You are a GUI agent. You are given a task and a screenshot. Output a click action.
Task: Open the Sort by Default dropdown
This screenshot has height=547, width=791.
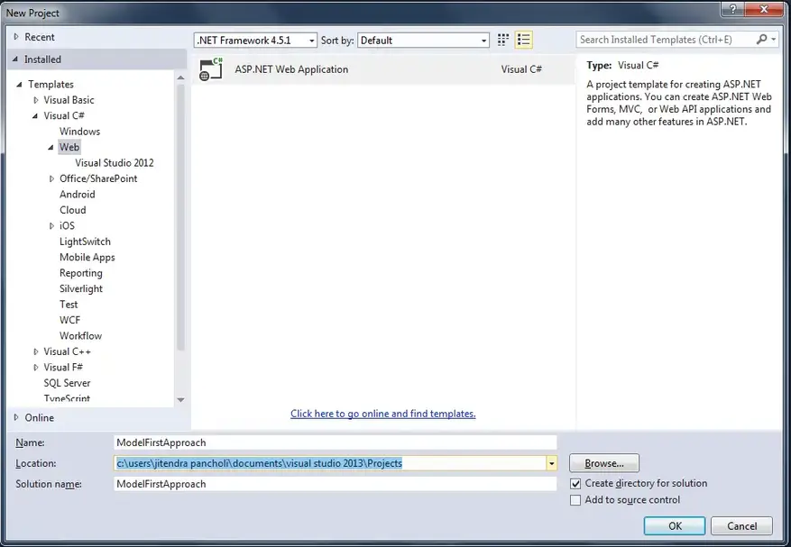coord(423,41)
